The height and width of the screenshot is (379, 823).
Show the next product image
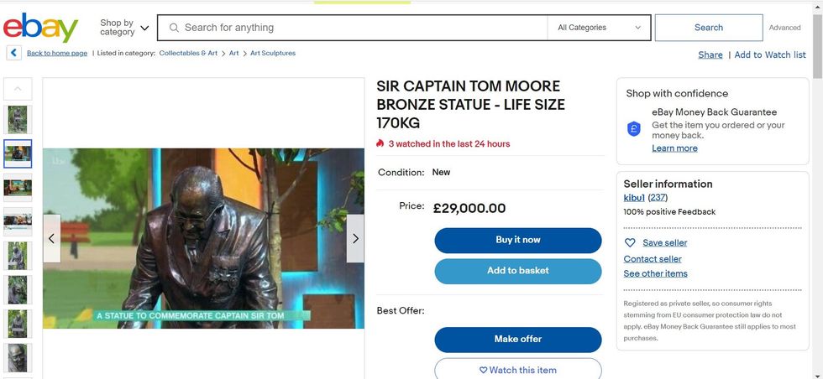[x=355, y=238]
